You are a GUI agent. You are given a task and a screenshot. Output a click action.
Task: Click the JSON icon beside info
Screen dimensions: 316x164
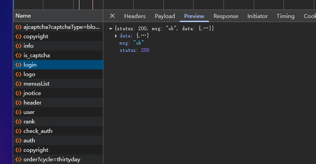(x=19, y=46)
